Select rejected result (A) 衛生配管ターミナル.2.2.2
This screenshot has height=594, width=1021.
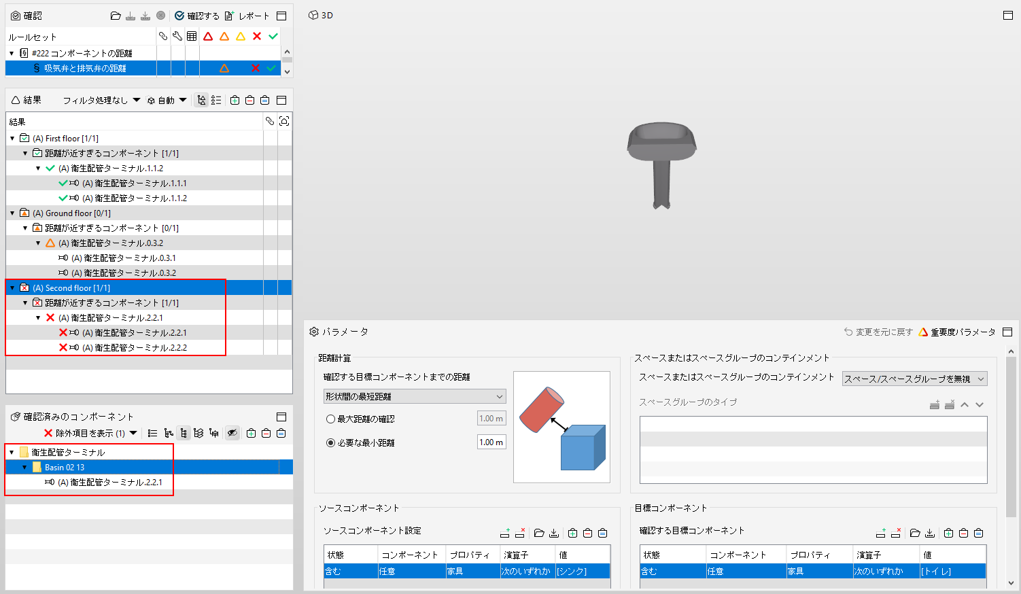(x=135, y=347)
